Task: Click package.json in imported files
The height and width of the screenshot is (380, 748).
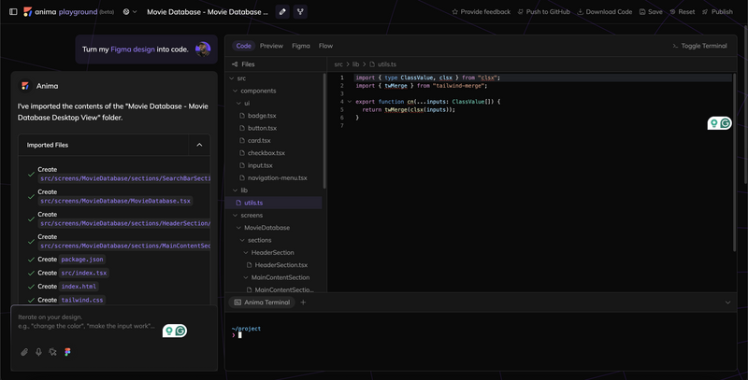Action: pos(82,260)
